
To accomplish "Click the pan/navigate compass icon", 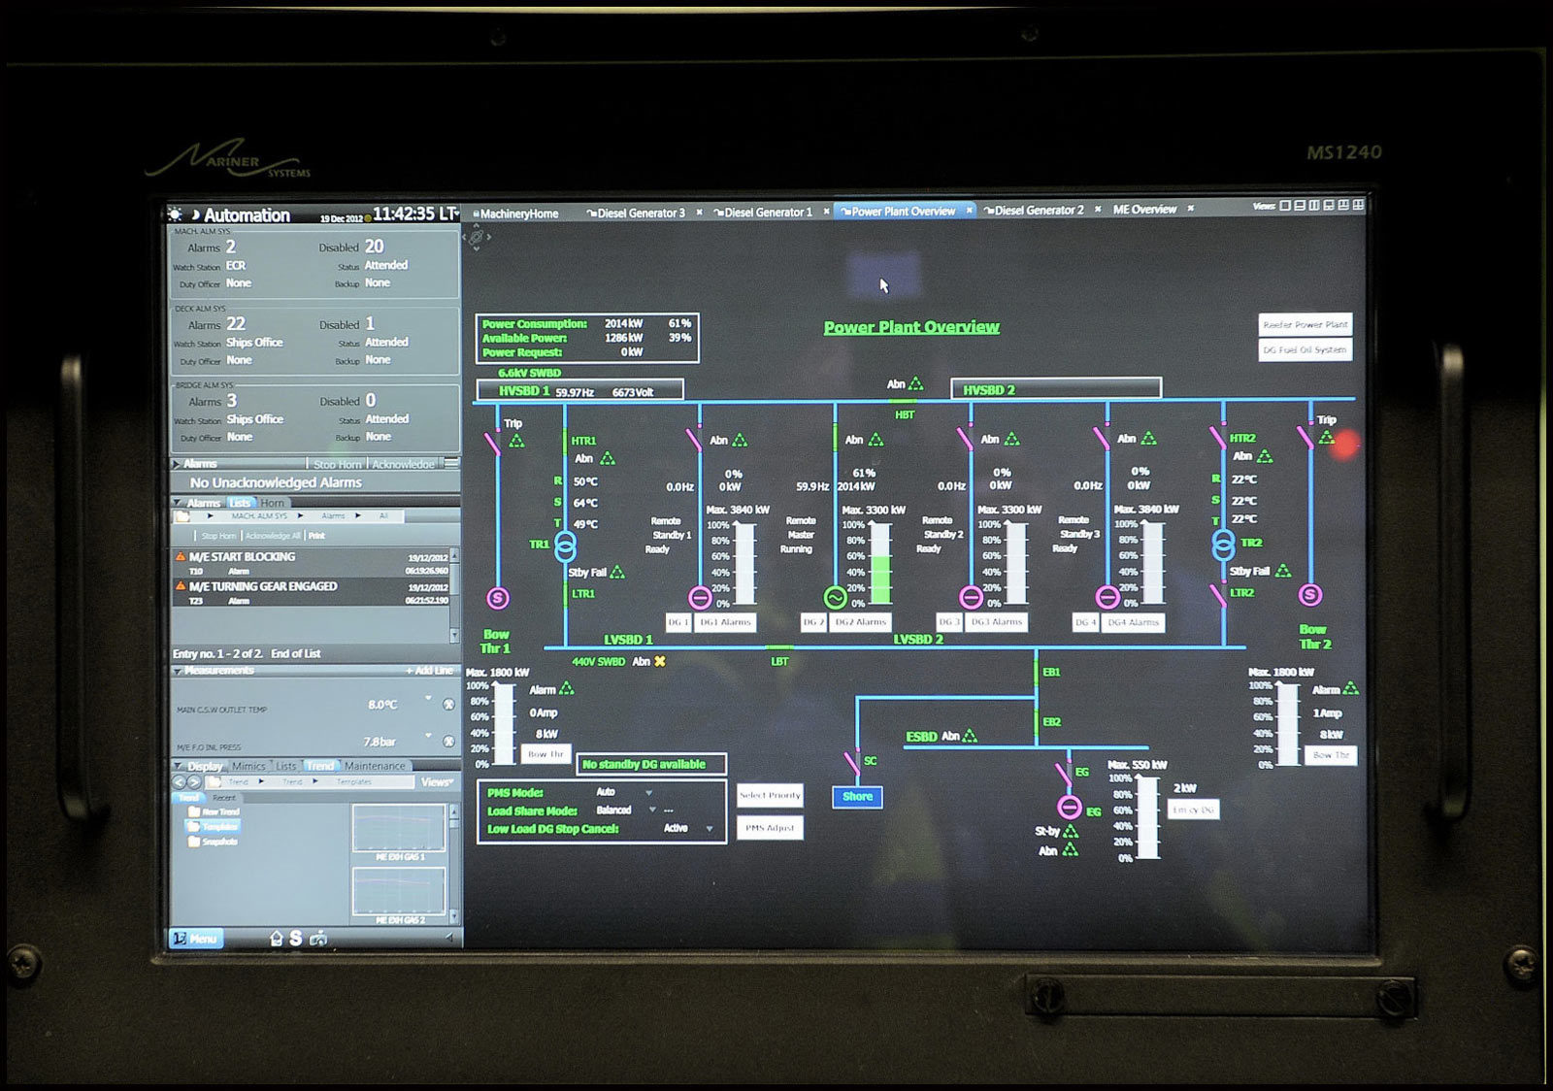I will 476,237.
